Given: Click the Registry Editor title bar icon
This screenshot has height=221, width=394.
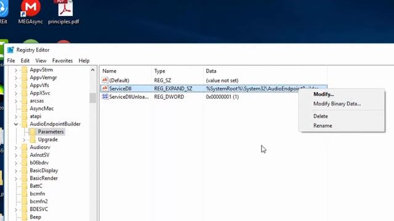Looking at the screenshot, I should tap(10, 50).
